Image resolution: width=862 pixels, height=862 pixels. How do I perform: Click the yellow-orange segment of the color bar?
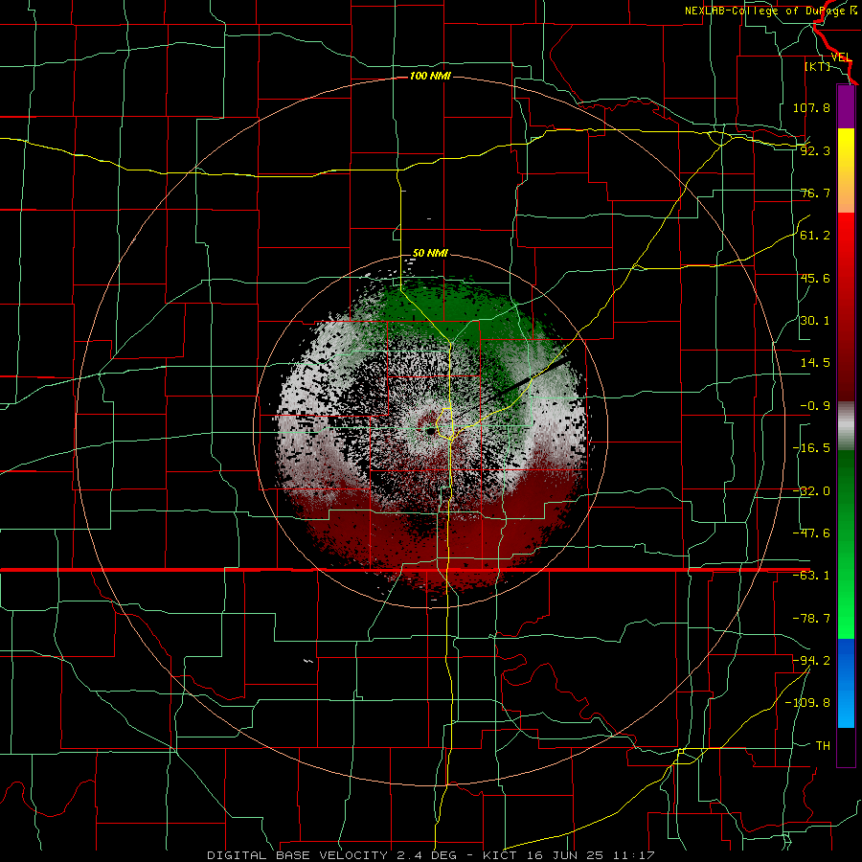click(x=846, y=170)
